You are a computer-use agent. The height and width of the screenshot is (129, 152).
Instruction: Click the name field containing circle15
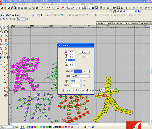[80, 76]
